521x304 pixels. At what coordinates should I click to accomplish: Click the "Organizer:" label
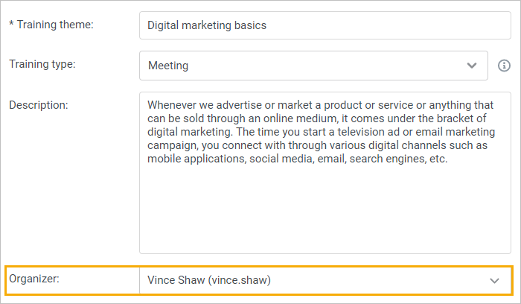coord(35,279)
